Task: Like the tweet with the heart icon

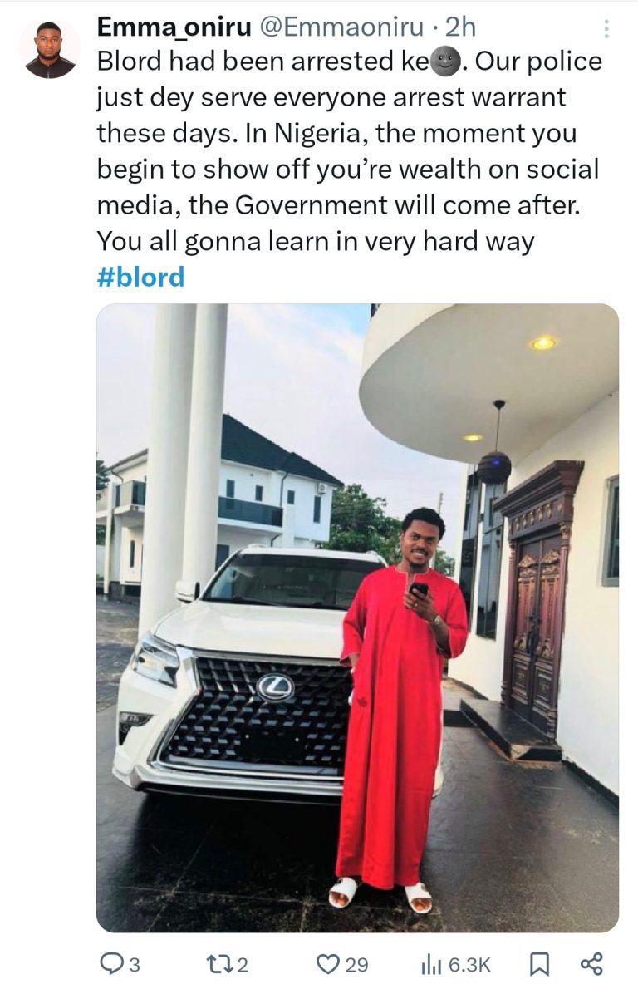Action: [x=329, y=964]
